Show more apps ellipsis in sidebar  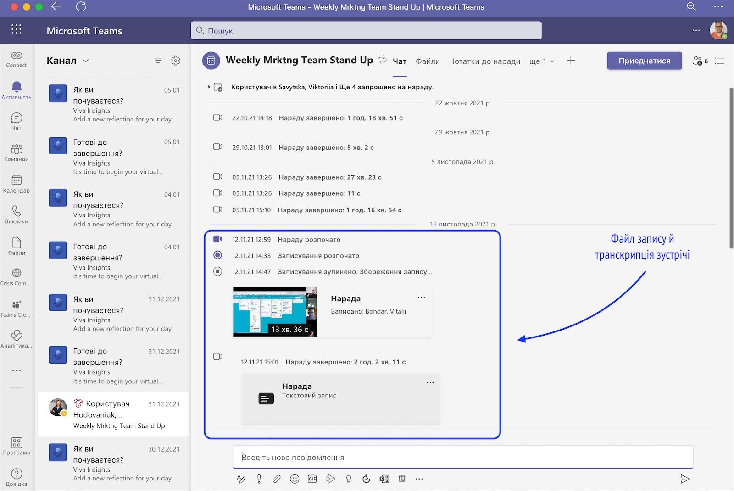point(17,370)
